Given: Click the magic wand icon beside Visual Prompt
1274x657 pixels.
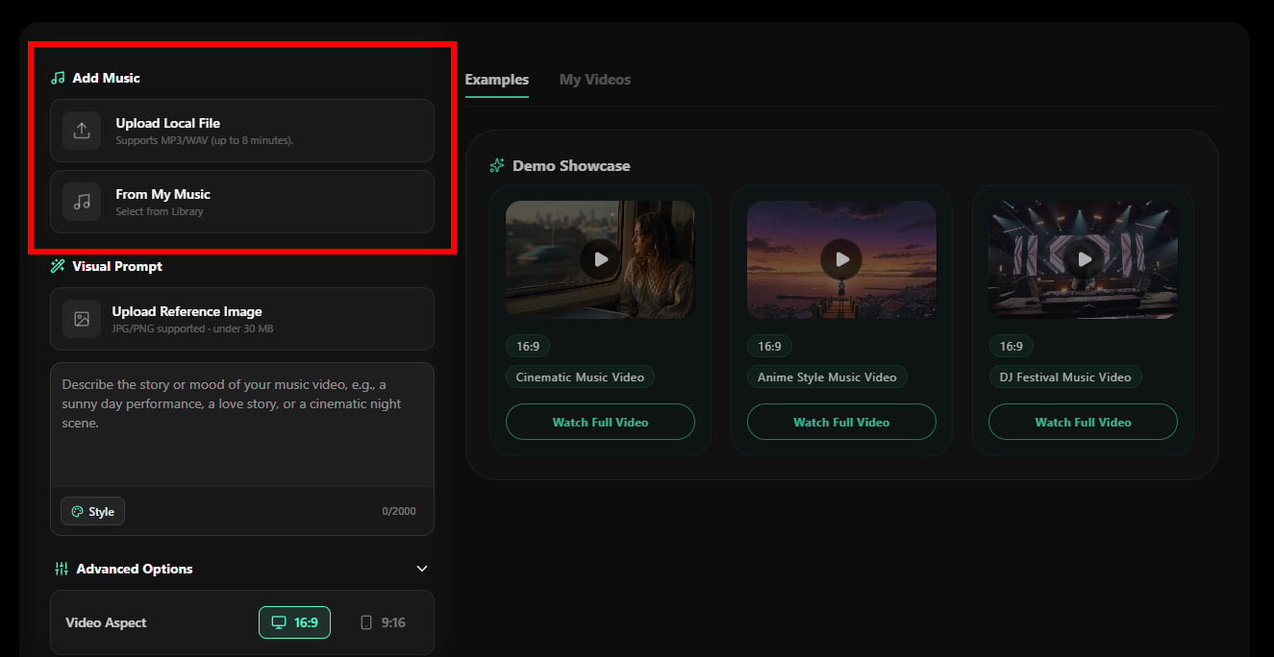Looking at the screenshot, I should coord(59,266).
